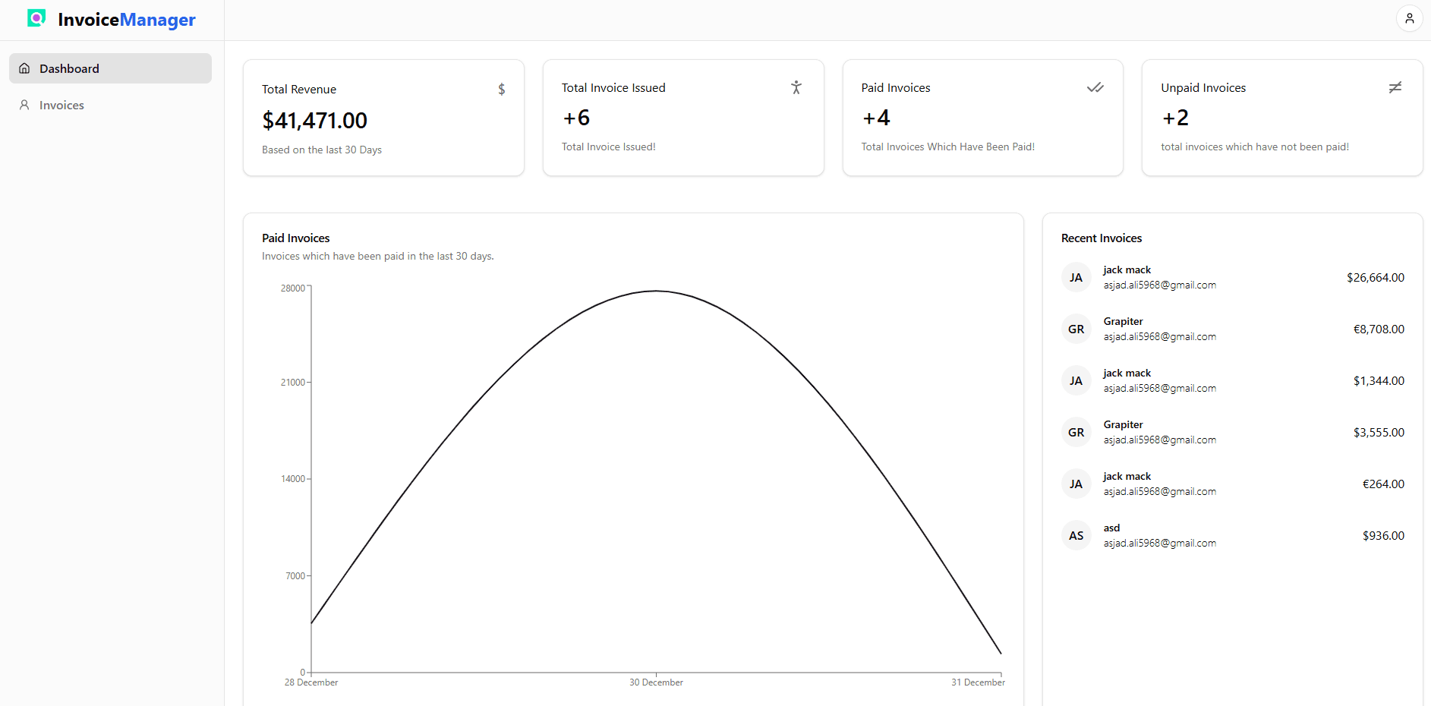
Task: Select the $1,344.00 jack mack invoice amount
Action: pos(1378,381)
